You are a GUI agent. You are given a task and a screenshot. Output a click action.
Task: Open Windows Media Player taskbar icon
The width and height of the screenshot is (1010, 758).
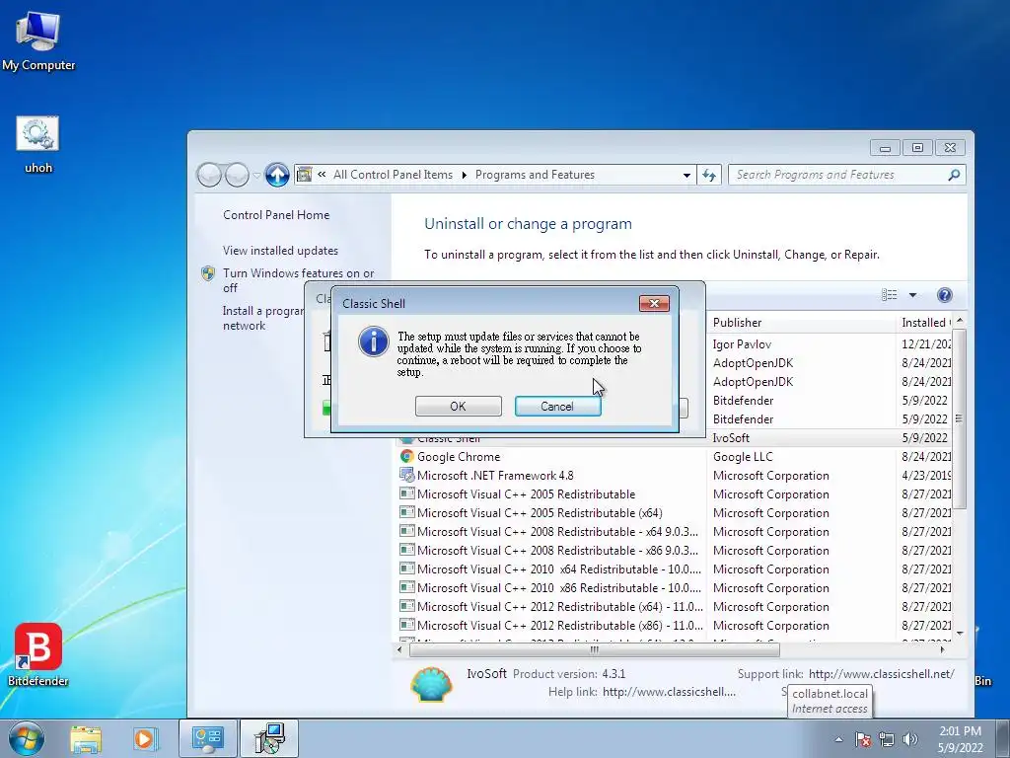click(144, 739)
